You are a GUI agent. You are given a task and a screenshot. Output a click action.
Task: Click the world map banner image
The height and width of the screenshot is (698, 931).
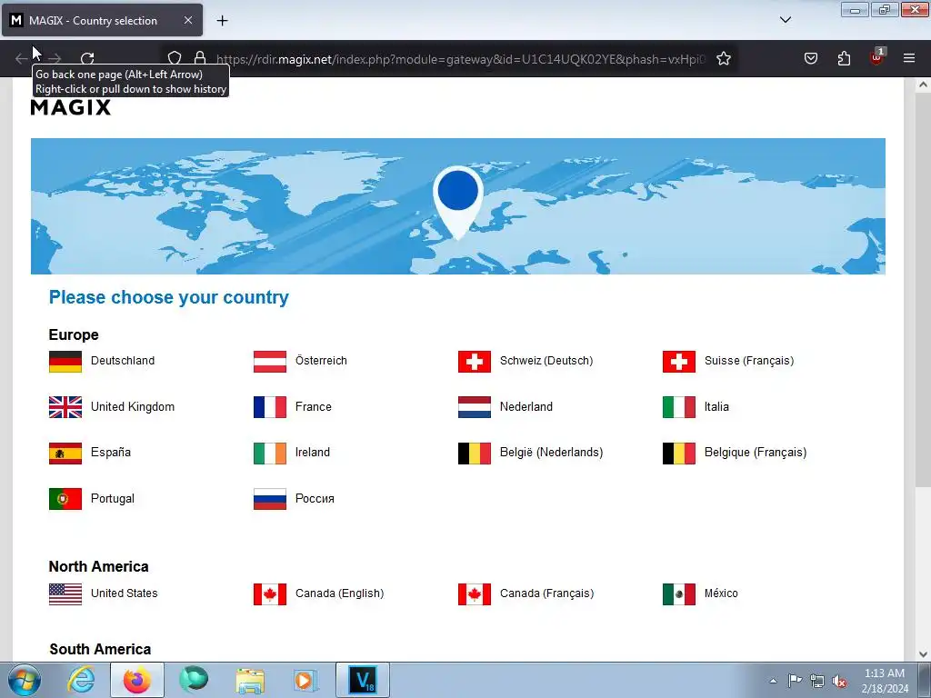coord(458,206)
